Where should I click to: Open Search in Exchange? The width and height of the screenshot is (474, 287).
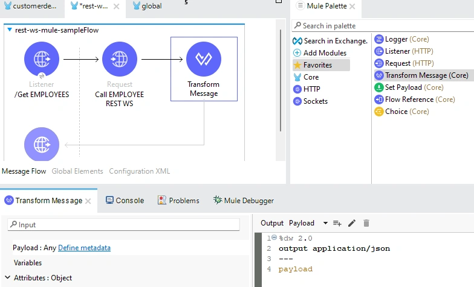point(330,41)
